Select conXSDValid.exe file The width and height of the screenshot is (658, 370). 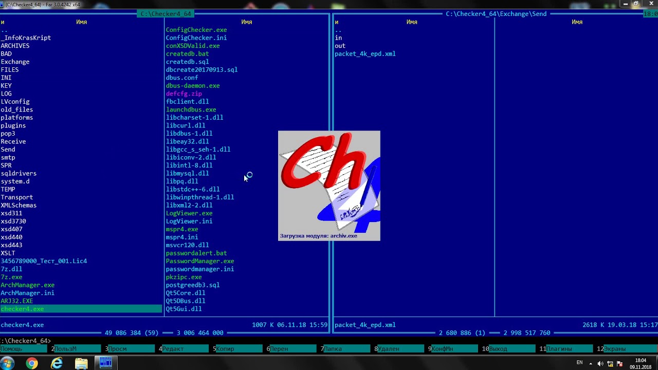click(x=193, y=46)
